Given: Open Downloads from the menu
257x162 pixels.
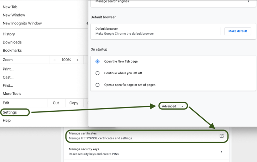Looking at the screenshot, I should [x=12, y=42].
